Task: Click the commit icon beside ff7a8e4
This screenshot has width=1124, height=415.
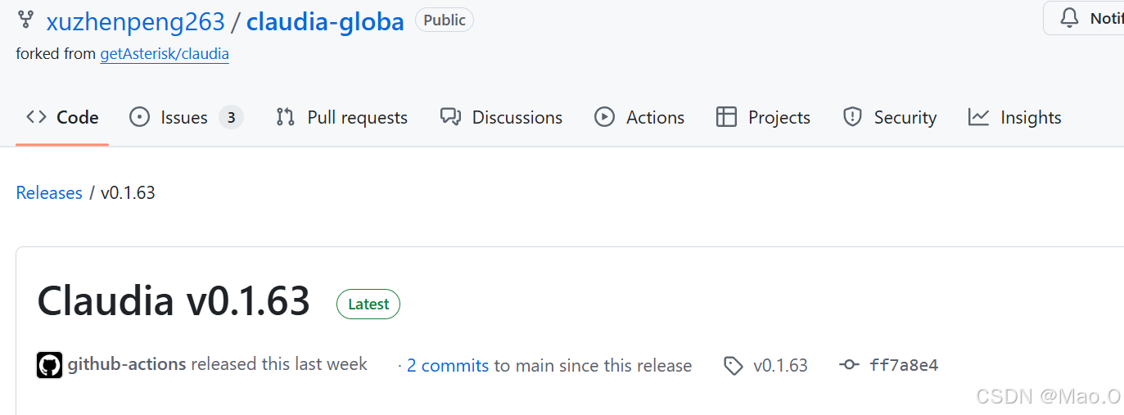Action: [x=849, y=365]
